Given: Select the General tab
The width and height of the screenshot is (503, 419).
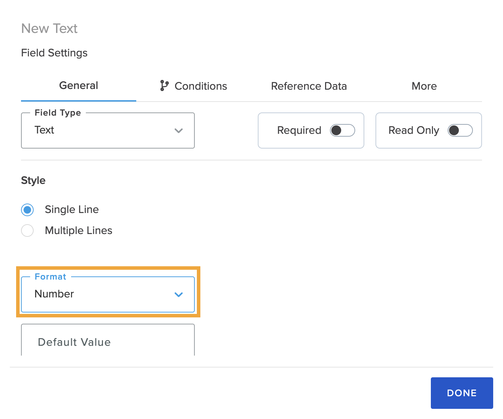Looking at the screenshot, I should (x=78, y=85).
